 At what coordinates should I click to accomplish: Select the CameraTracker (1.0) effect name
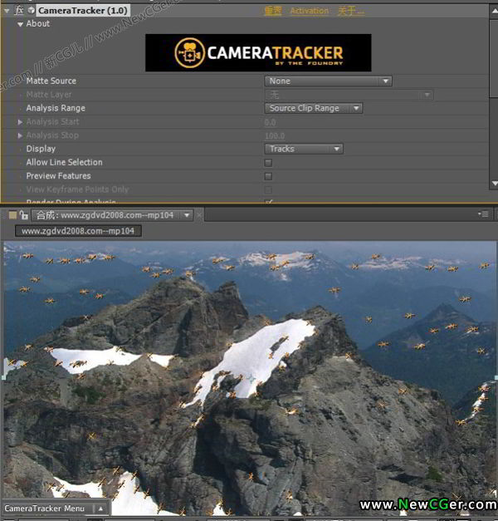tap(83, 11)
